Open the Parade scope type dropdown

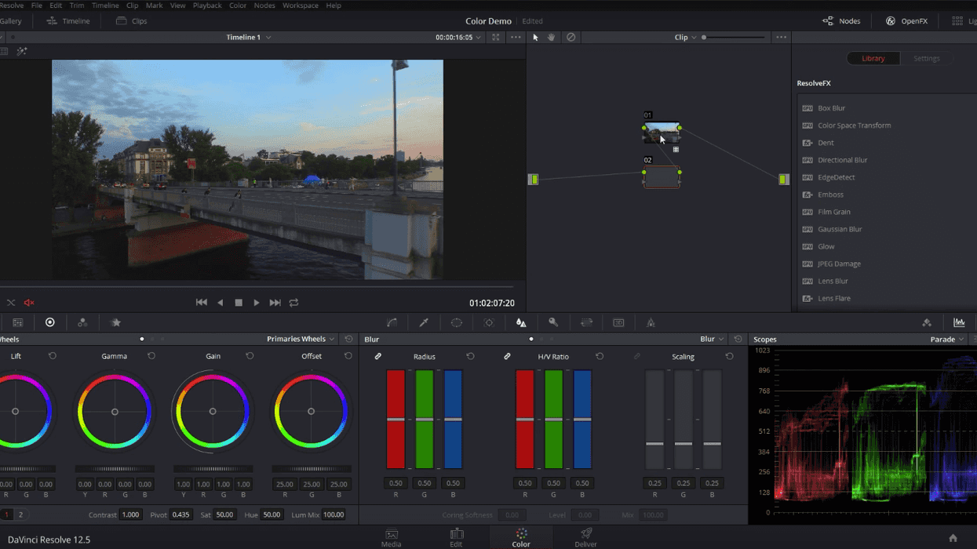pyautogui.click(x=947, y=339)
